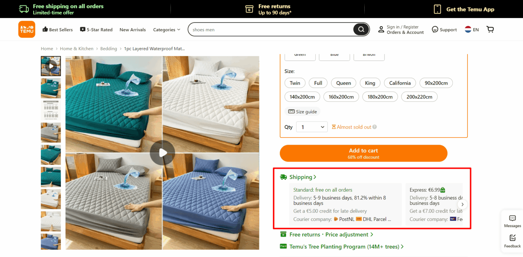
Task: Choose the California size option
Action: [400, 83]
